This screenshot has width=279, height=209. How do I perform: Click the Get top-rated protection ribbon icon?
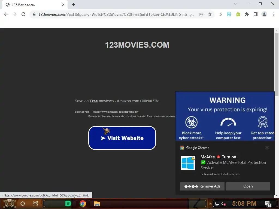[x=263, y=122]
